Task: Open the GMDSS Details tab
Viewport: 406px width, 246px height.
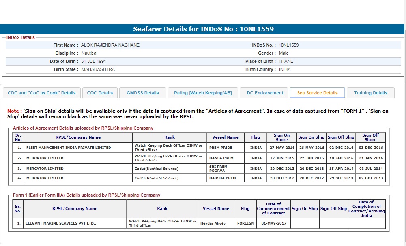Action: click(x=143, y=93)
